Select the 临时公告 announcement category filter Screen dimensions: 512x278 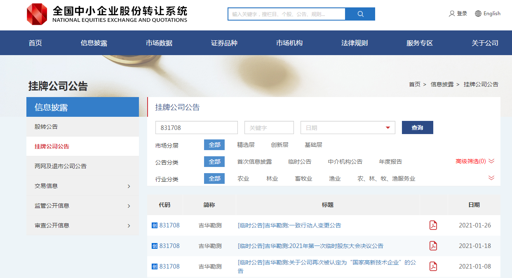tap(300, 162)
